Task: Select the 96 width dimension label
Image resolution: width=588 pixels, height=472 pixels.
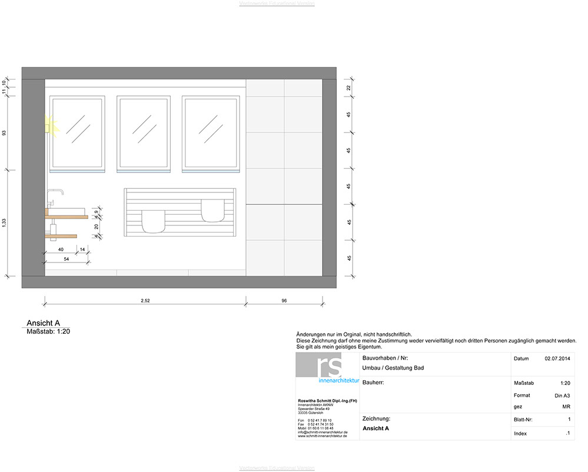Action: coord(284,300)
